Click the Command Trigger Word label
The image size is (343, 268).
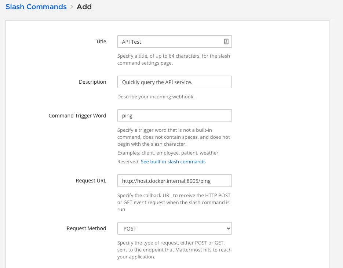tap(77, 116)
